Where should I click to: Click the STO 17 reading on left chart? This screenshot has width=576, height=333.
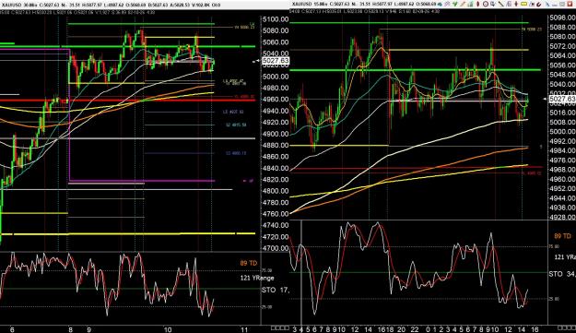276,290
